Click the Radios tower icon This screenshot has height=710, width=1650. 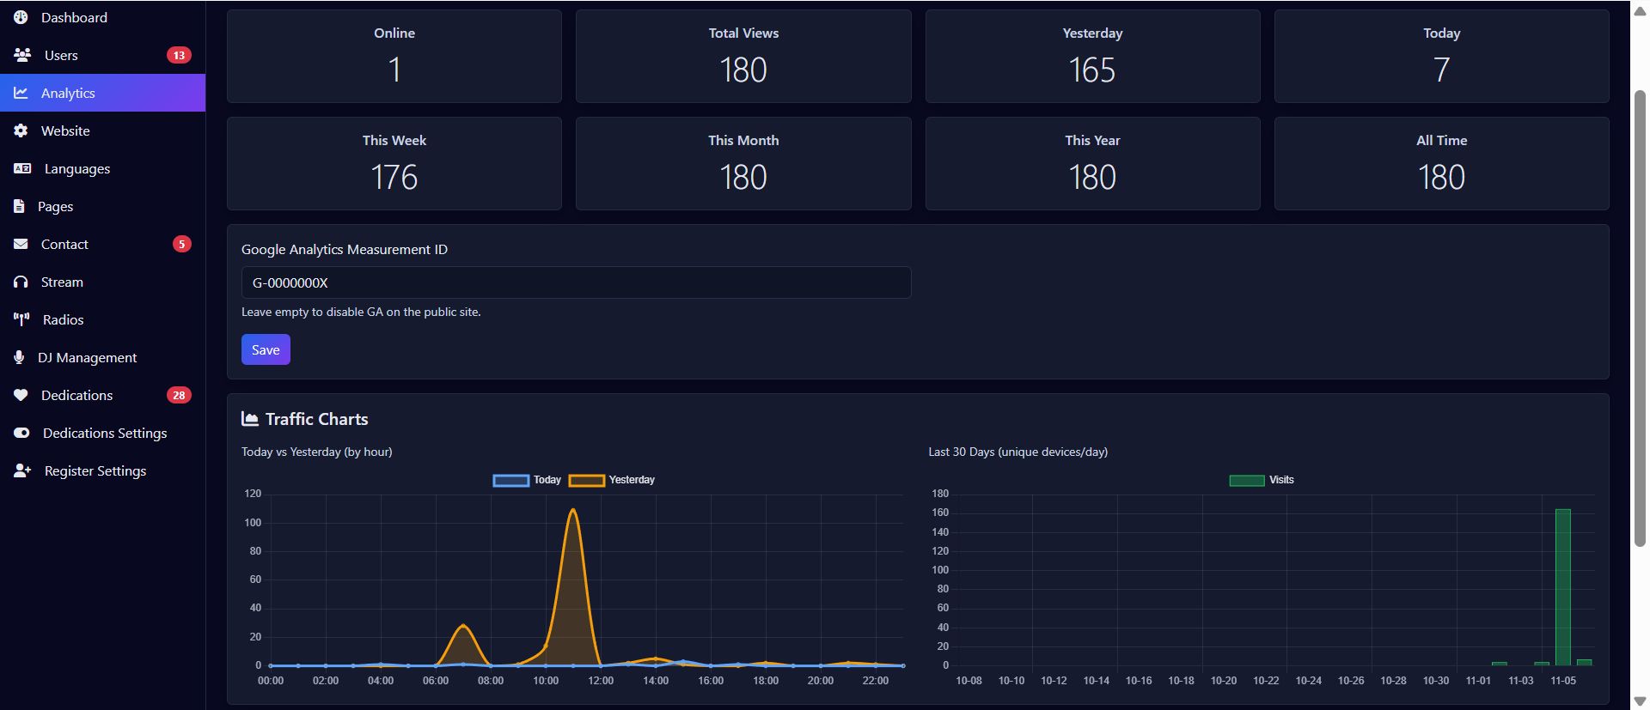tap(21, 319)
